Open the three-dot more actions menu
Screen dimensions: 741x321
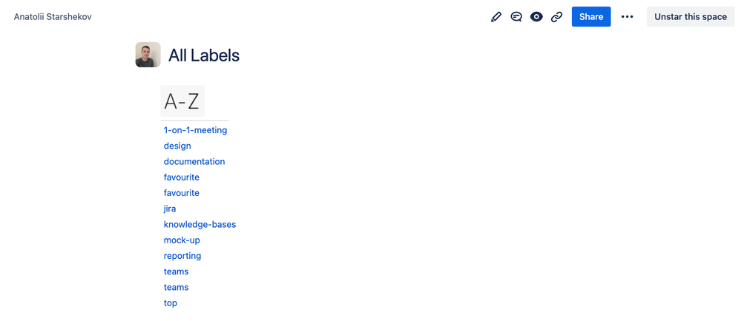click(628, 17)
